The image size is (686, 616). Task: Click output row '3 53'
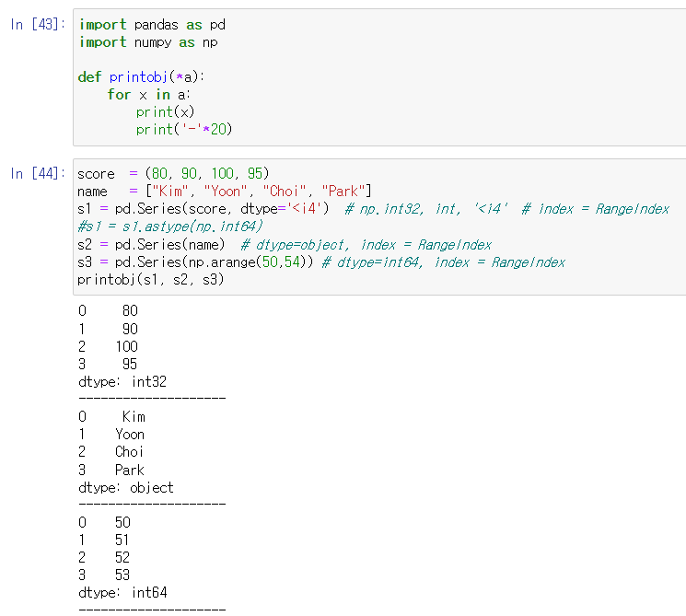coord(105,575)
